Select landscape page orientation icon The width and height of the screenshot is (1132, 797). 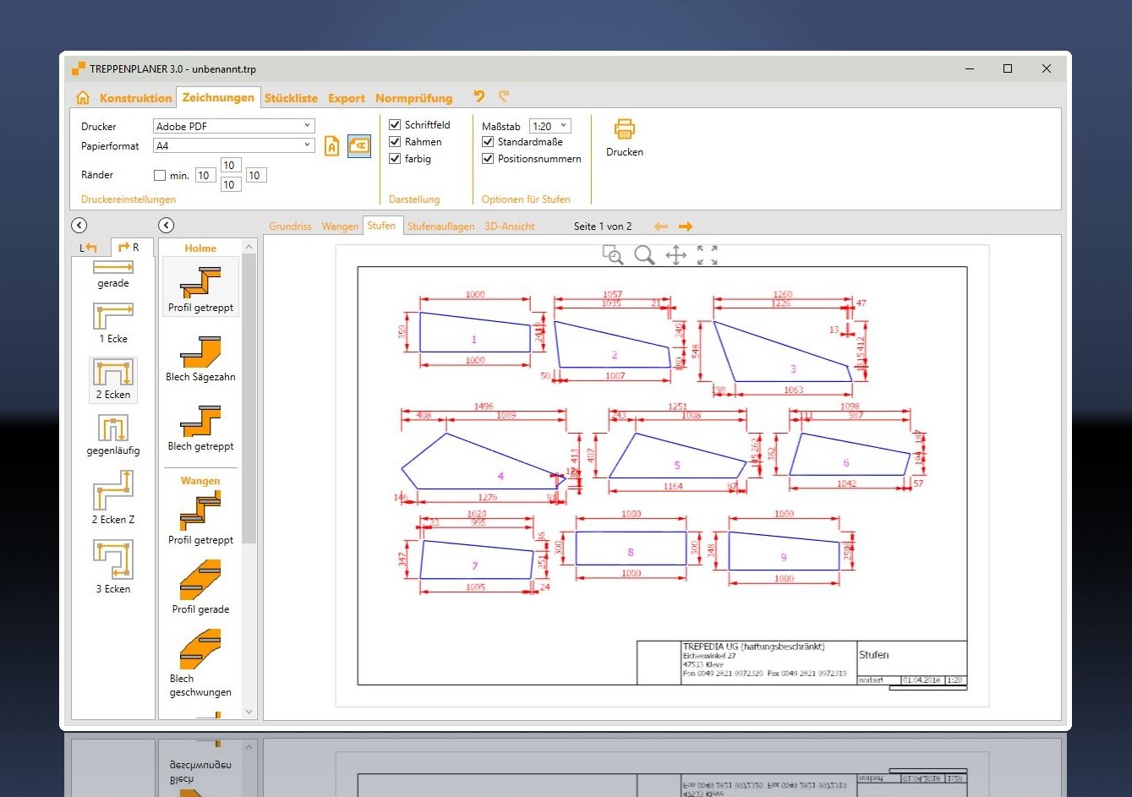pos(359,146)
